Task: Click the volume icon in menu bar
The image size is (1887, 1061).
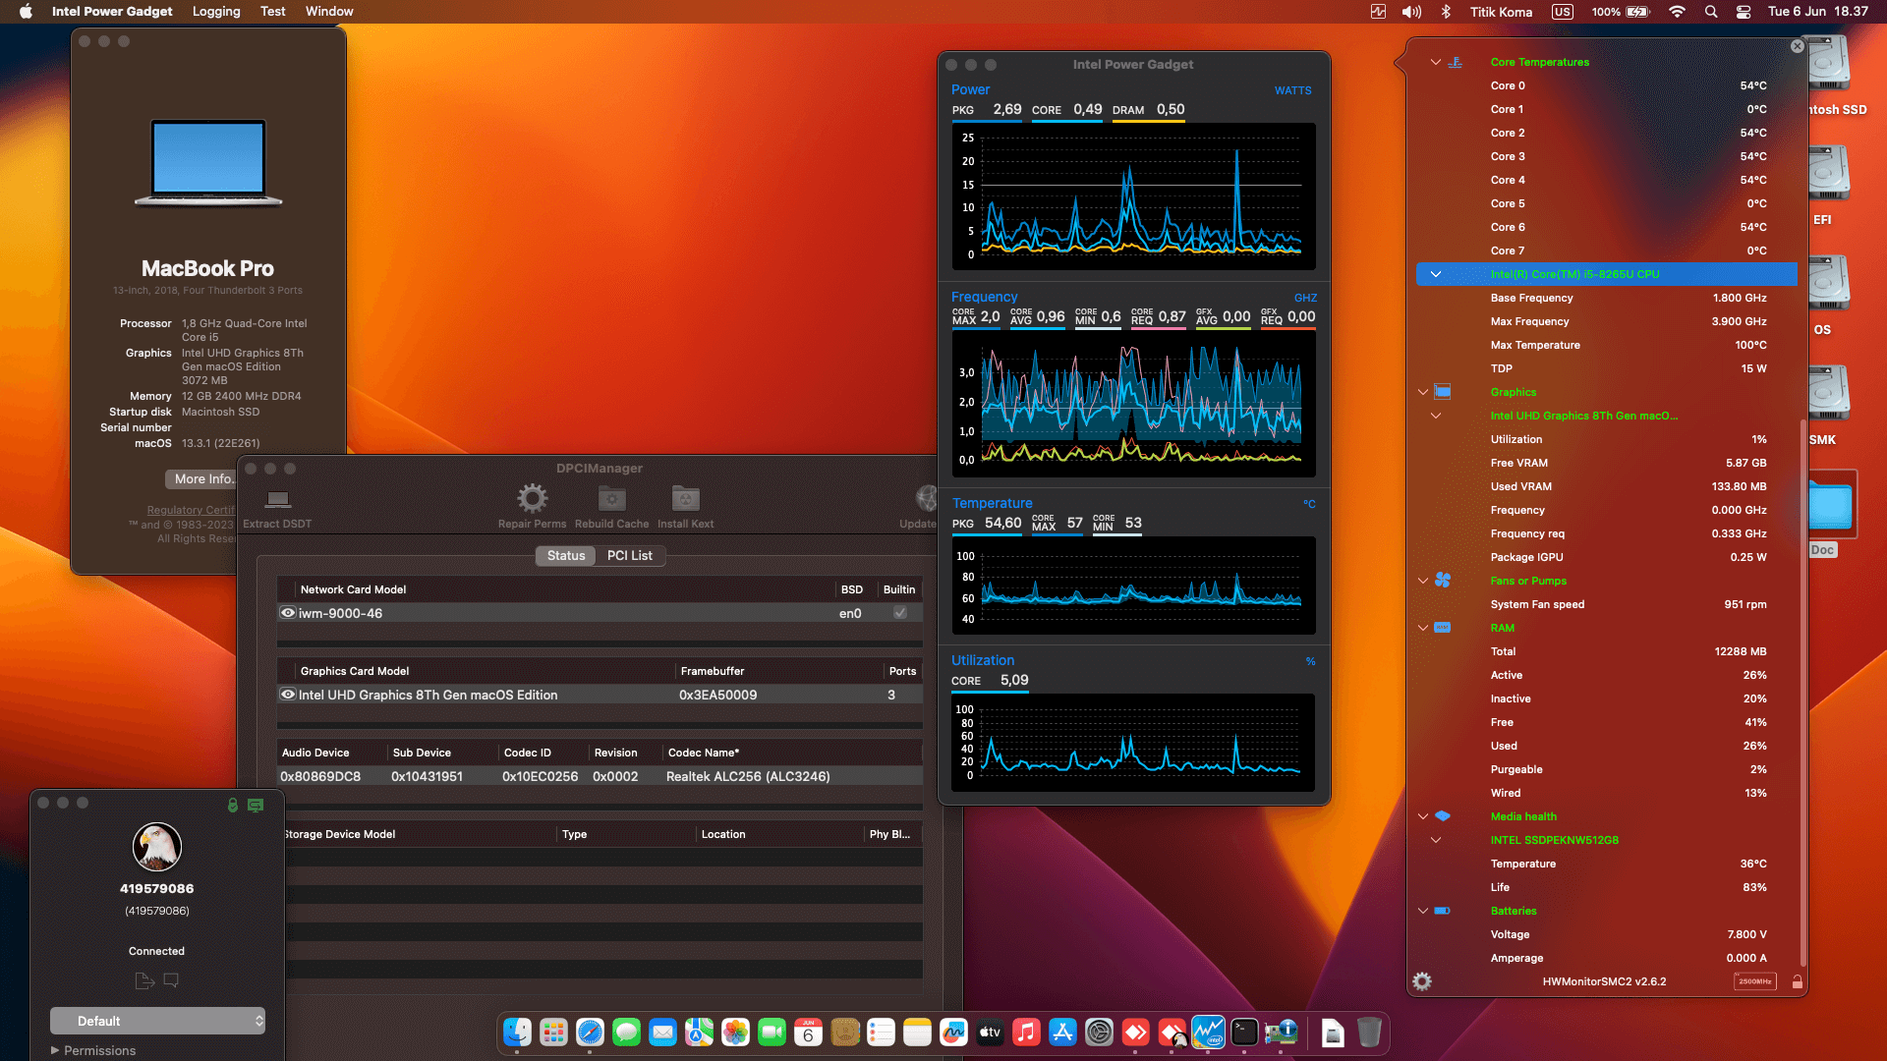Action: (1412, 12)
